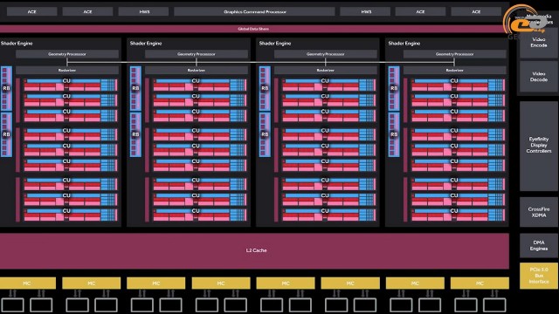This screenshot has width=559, height=314.
Task: Select the lower RB block in third Shader Engine
Action: click(x=265, y=134)
